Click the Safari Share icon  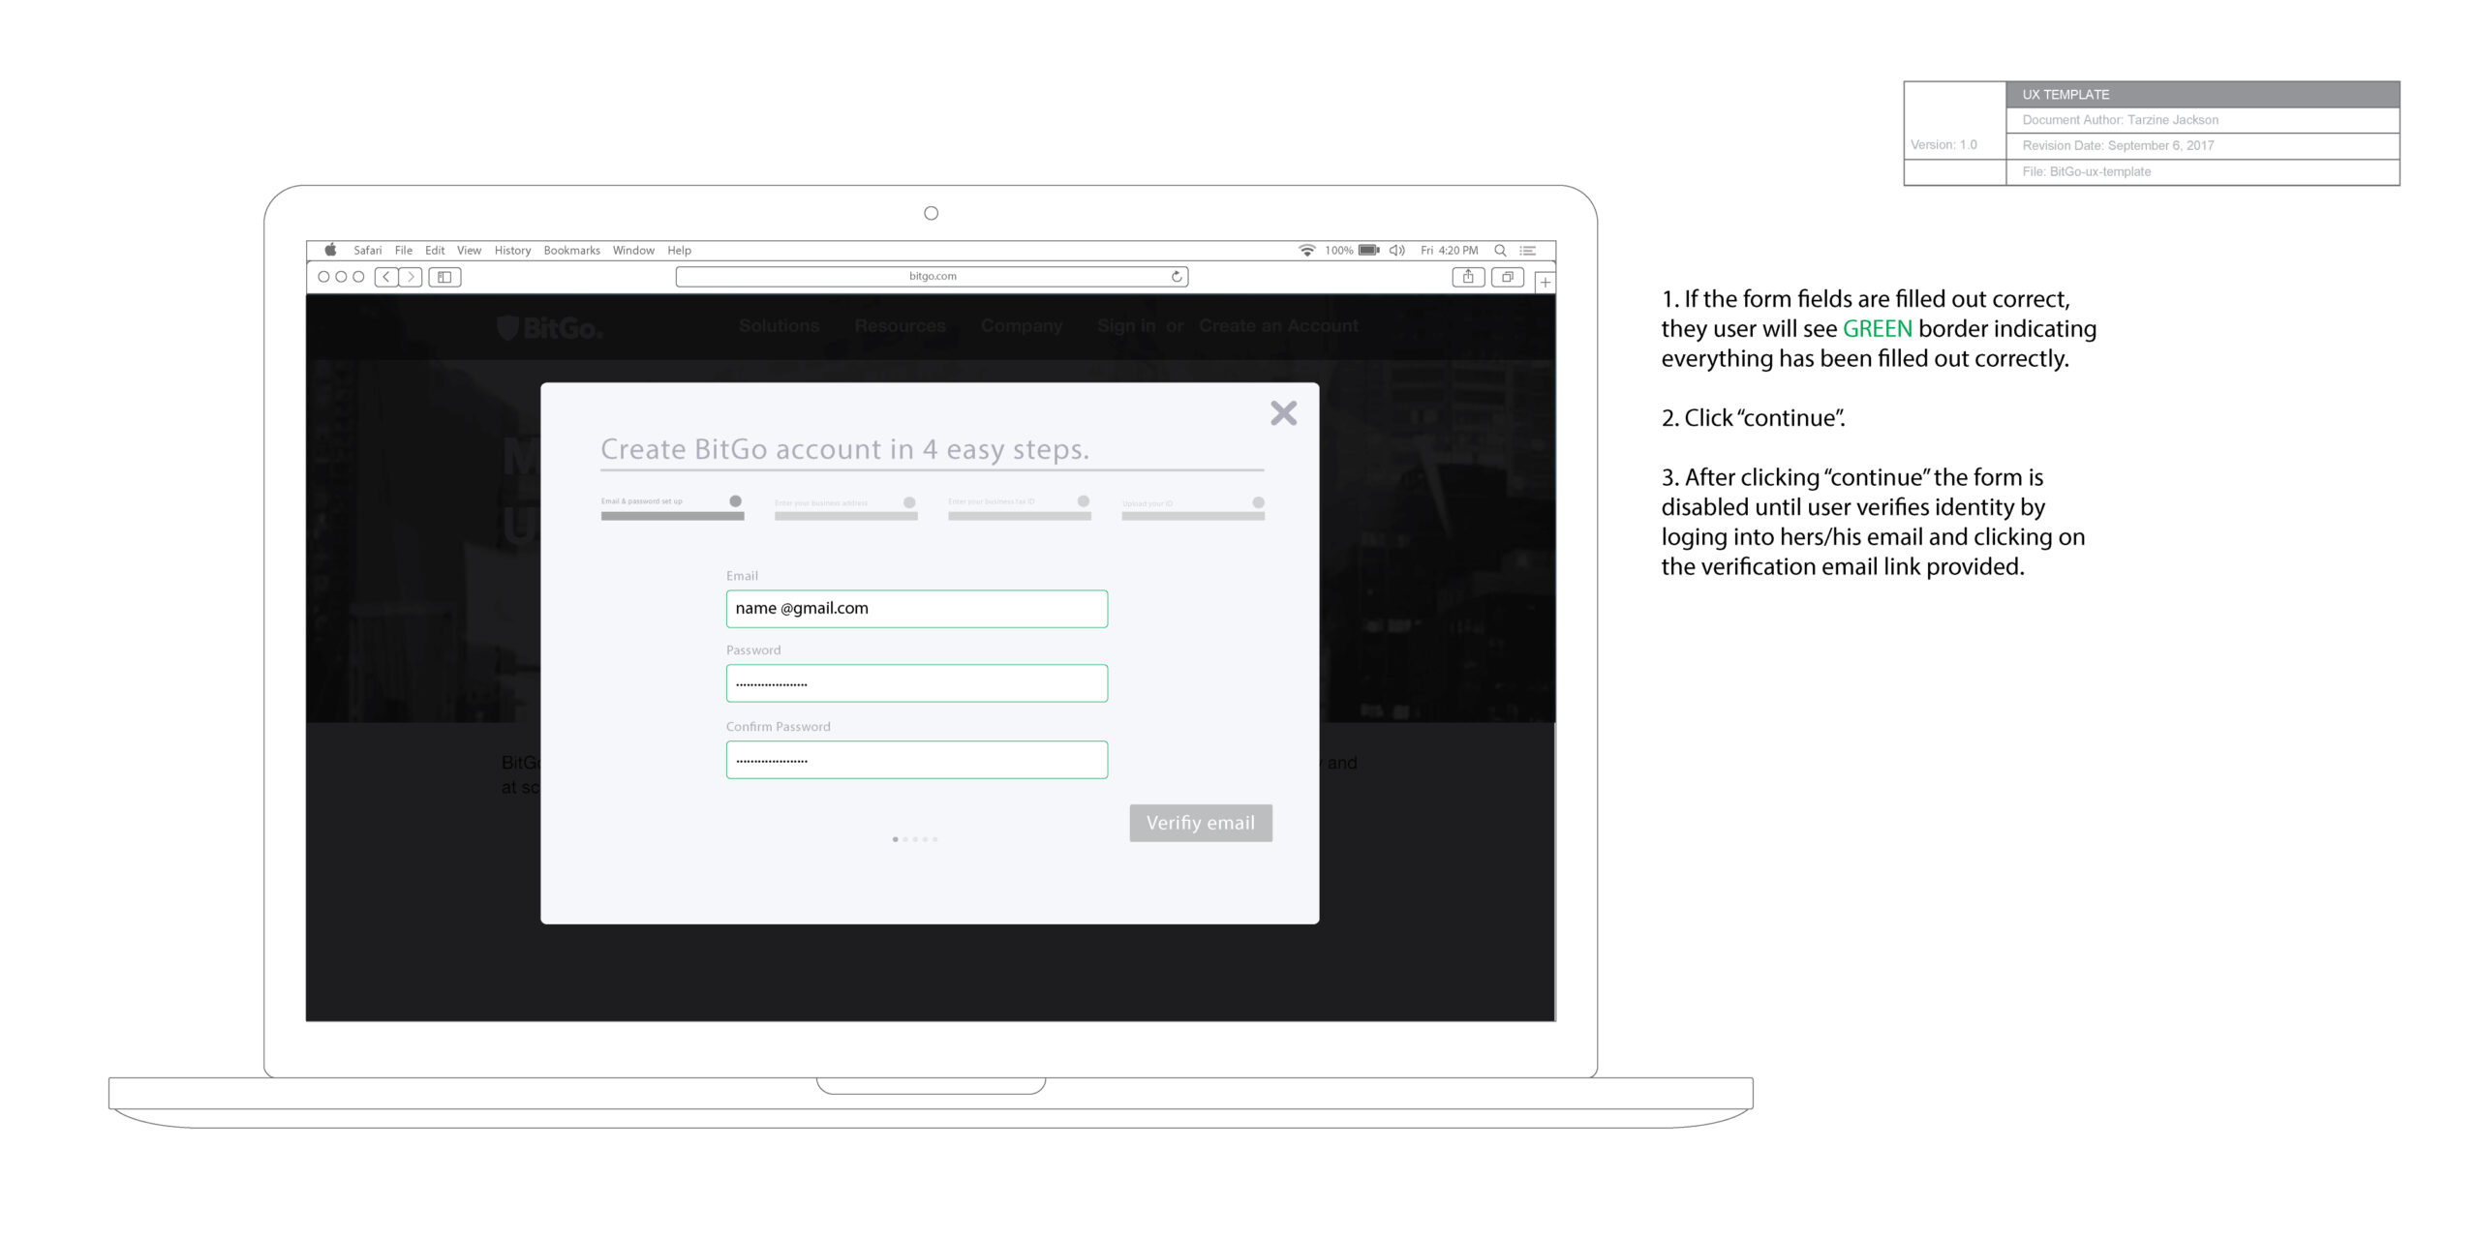(1468, 277)
